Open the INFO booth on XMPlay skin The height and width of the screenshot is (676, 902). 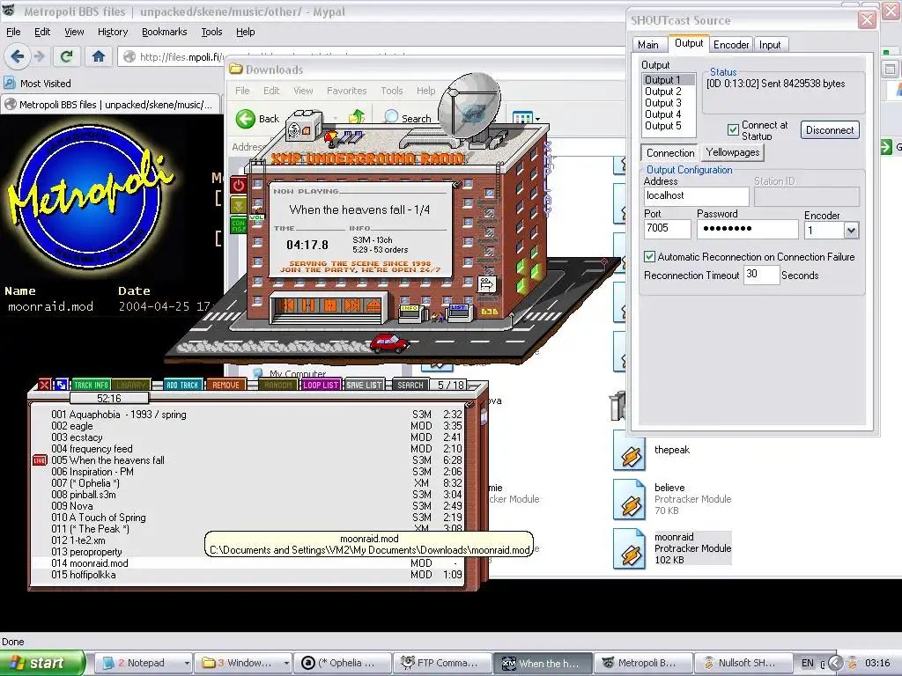pos(410,312)
